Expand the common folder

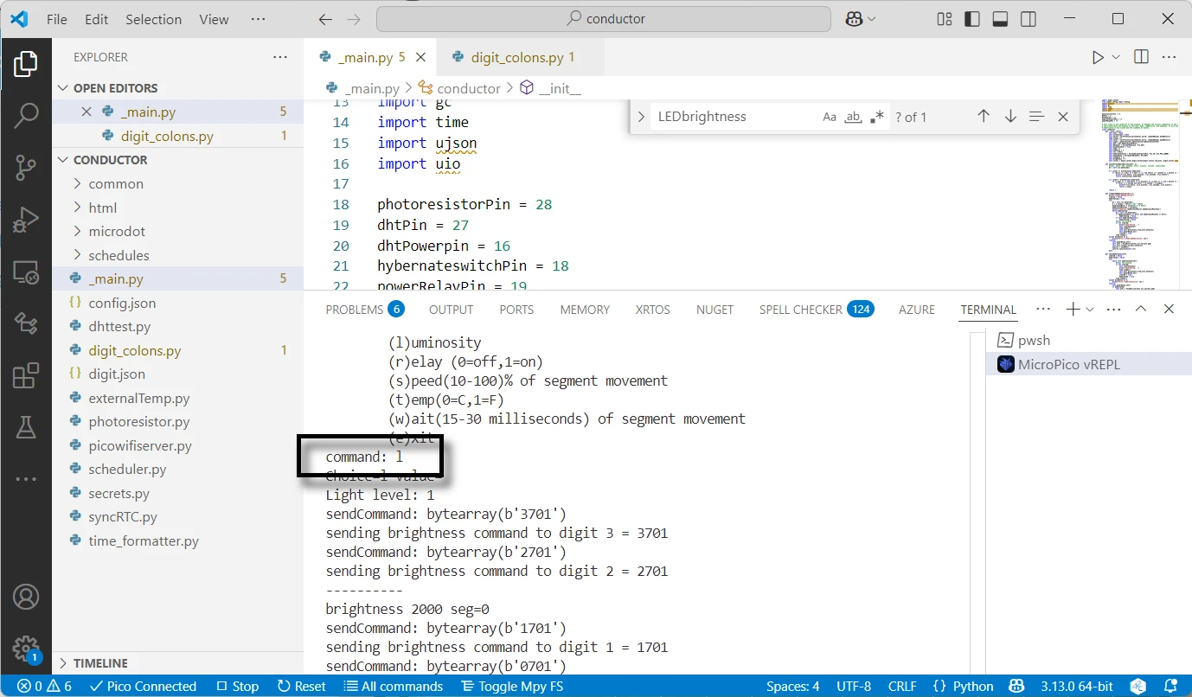(x=177, y=183)
